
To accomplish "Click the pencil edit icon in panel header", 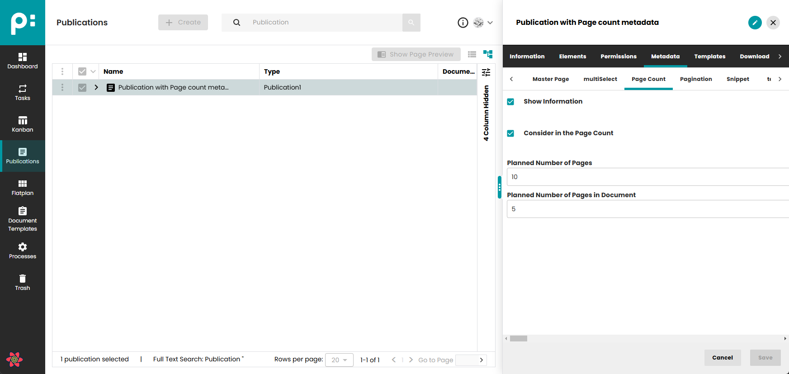I will coord(755,23).
